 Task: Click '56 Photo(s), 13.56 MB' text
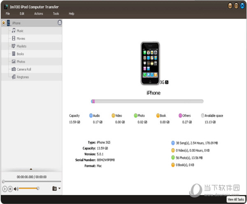coord(189,158)
